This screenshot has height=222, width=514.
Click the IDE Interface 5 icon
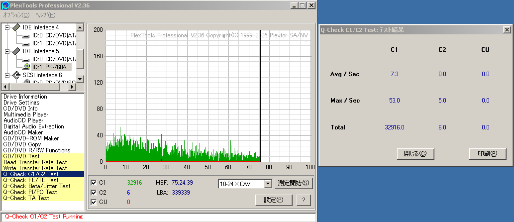[16, 51]
